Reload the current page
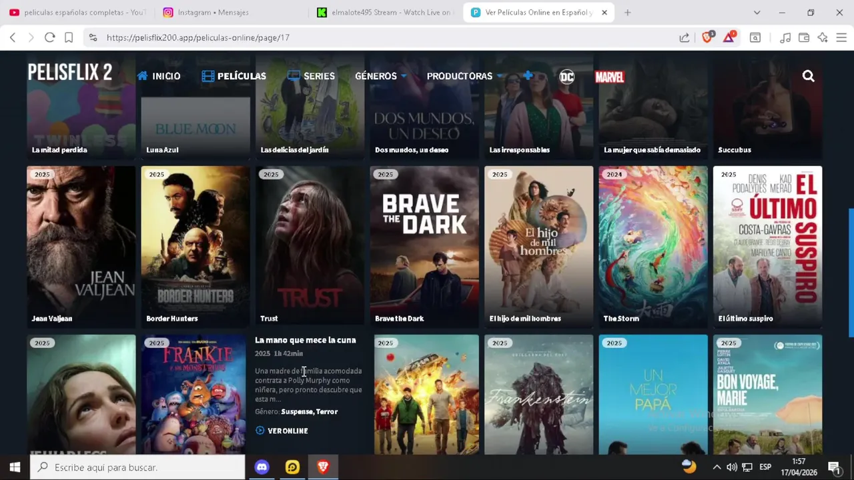This screenshot has width=854, height=480. (x=49, y=38)
